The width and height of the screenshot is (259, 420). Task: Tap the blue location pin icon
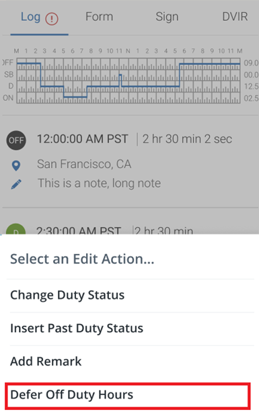16,165
